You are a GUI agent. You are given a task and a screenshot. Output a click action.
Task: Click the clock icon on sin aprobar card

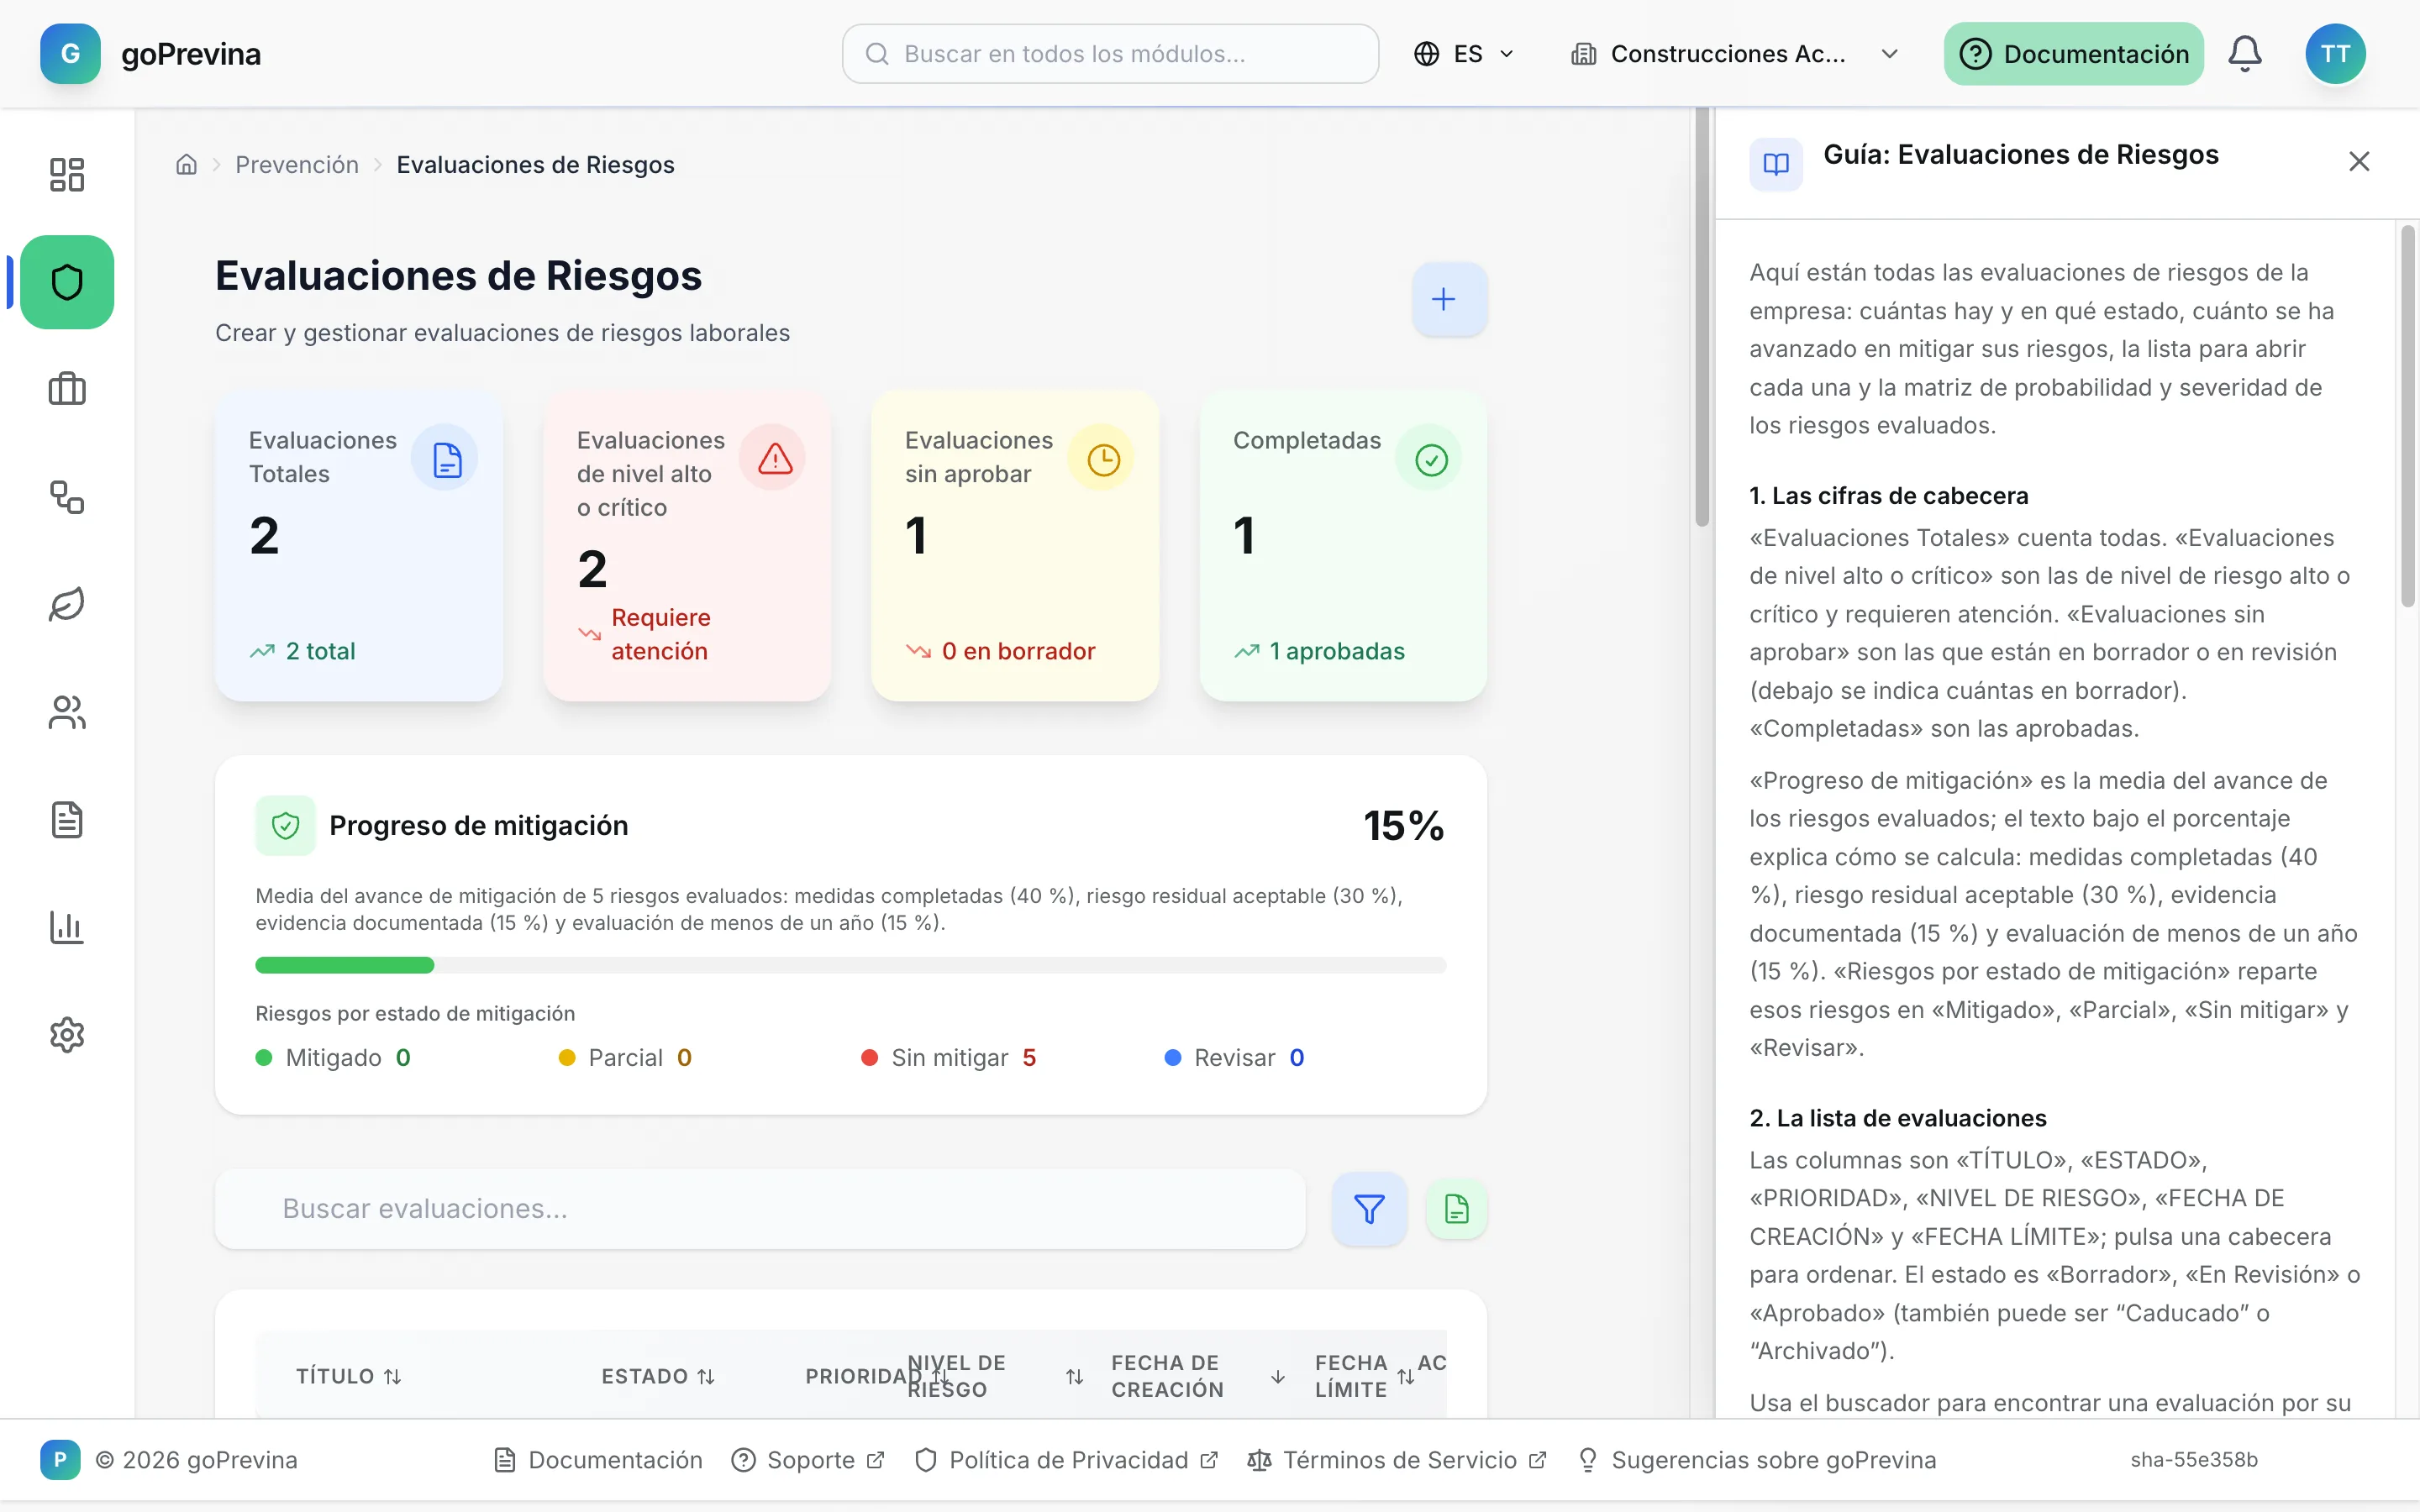(1102, 459)
